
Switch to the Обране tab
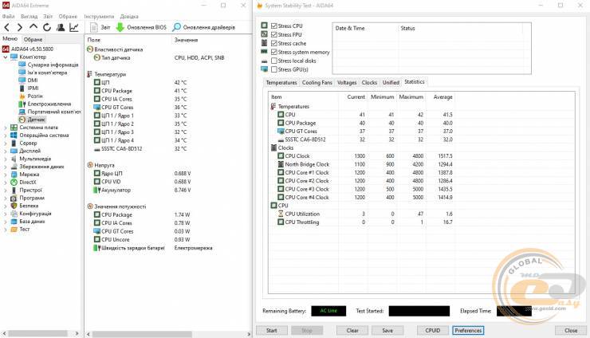pyautogui.click(x=33, y=40)
